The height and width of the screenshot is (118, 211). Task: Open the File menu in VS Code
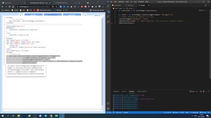pos(111,2)
